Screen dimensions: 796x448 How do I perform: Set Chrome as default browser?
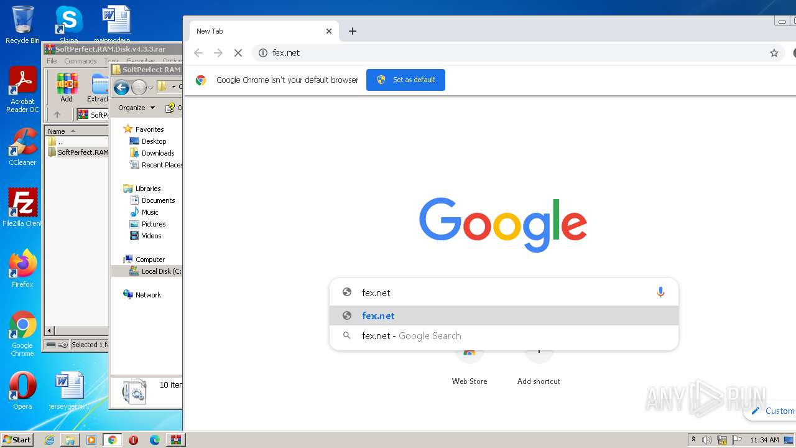tap(405, 80)
